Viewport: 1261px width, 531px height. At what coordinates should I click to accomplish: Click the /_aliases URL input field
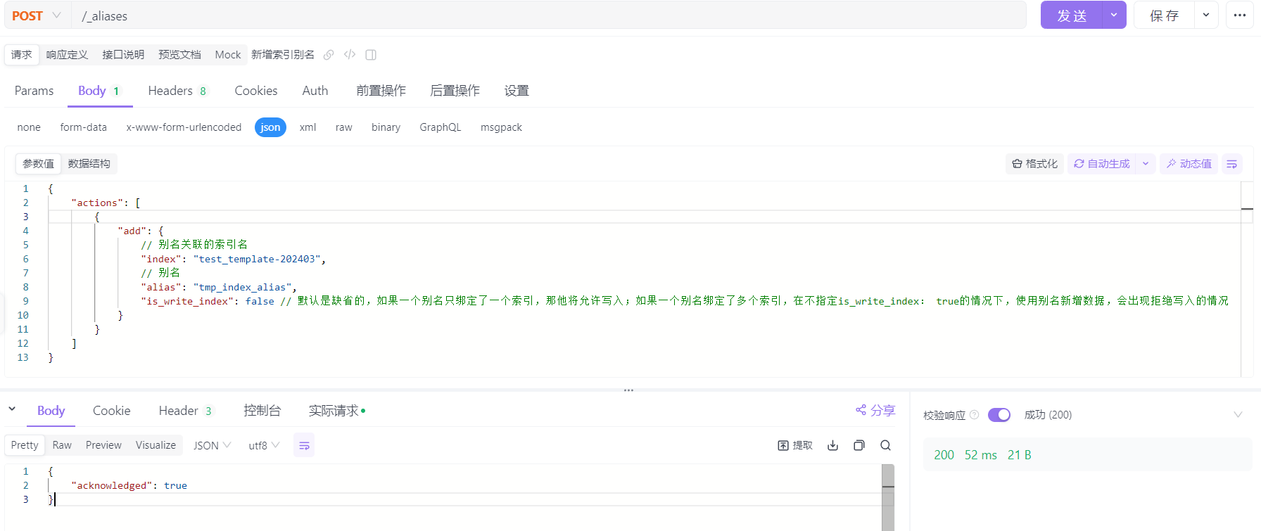pos(549,15)
